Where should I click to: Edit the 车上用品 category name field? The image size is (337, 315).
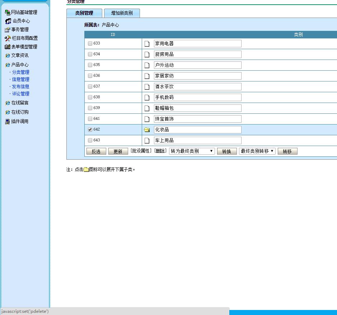click(198, 140)
